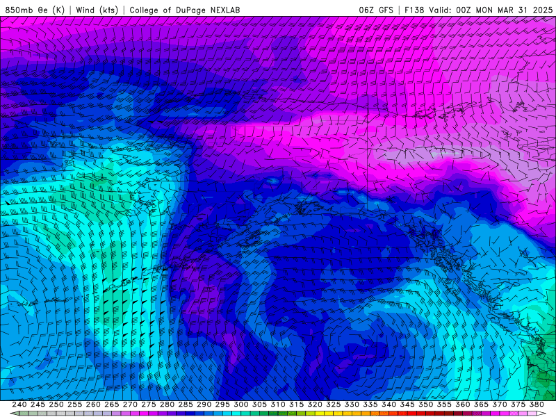556x417 pixels.
Task: Select the 290 color bar value
Action: tap(204, 404)
